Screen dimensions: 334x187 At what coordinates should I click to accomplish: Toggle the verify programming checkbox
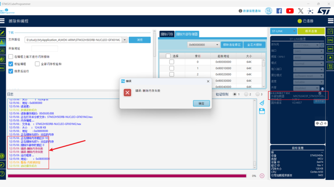[x=11, y=64]
